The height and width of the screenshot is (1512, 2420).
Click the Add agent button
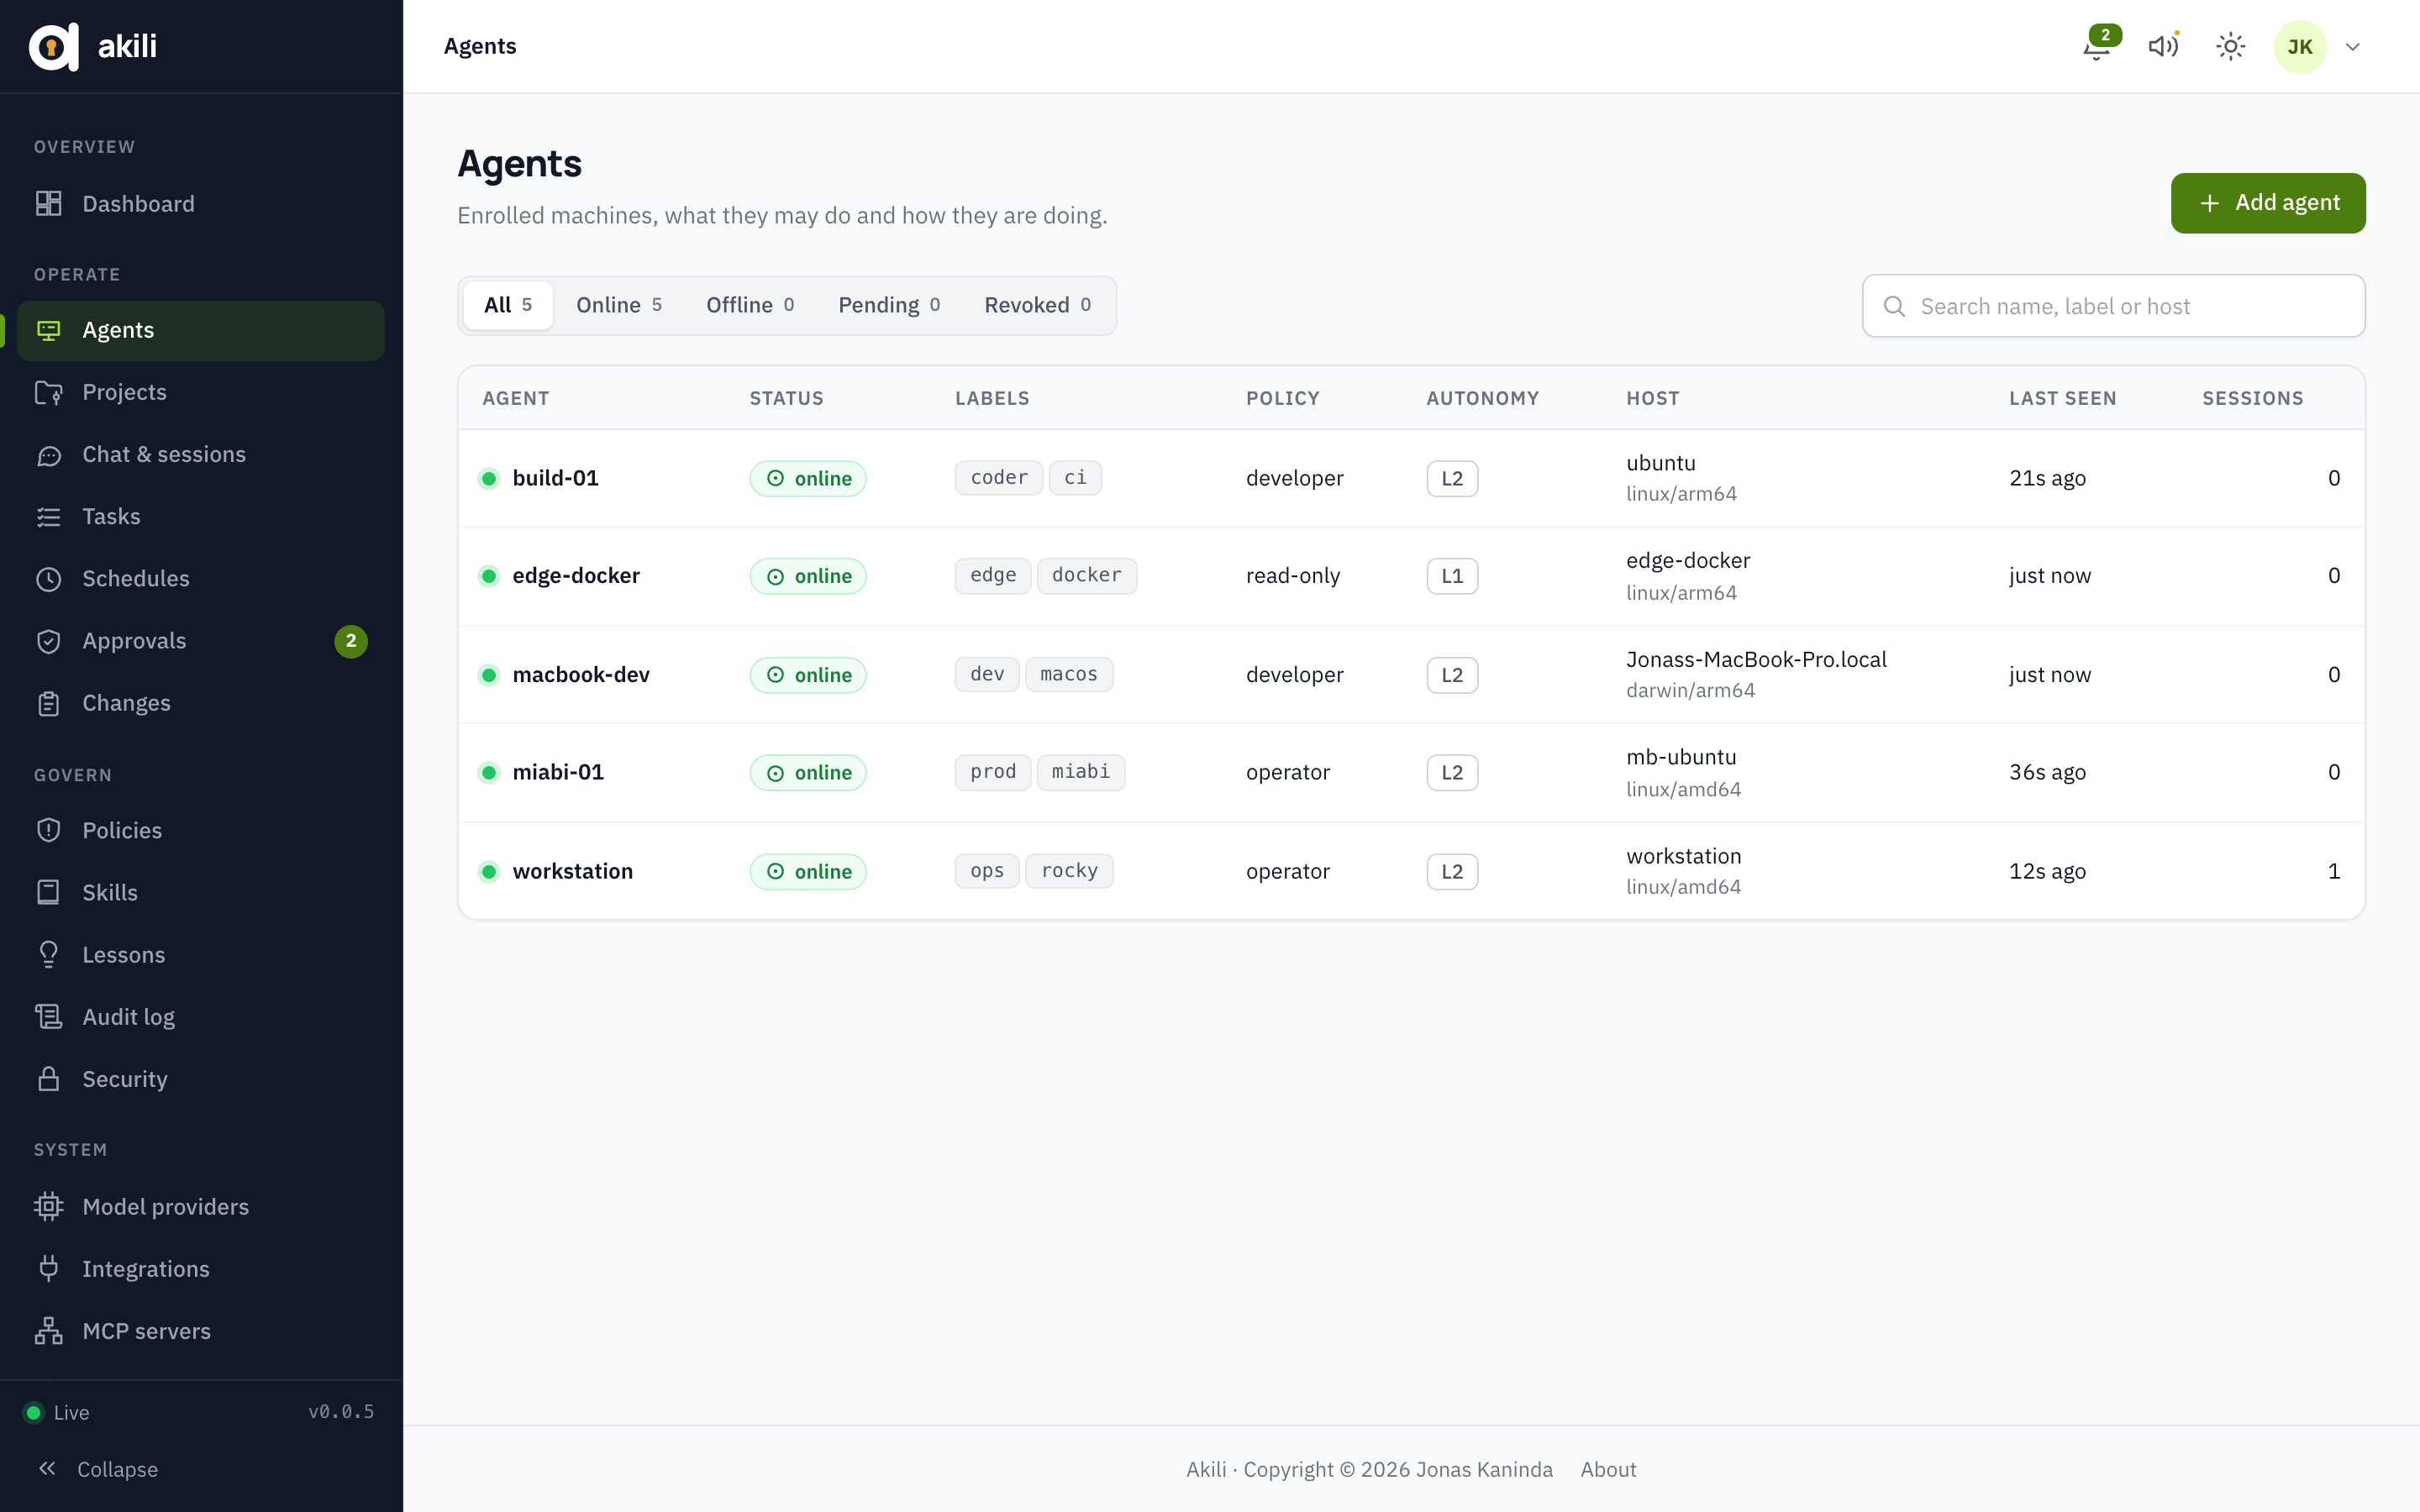[2267, 203]
